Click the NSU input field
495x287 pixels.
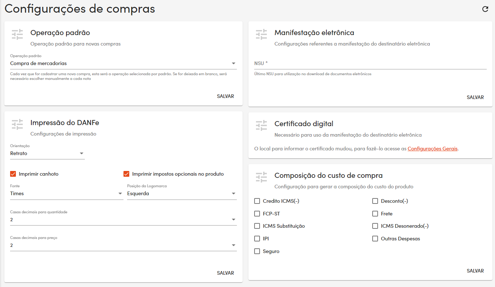370,63
